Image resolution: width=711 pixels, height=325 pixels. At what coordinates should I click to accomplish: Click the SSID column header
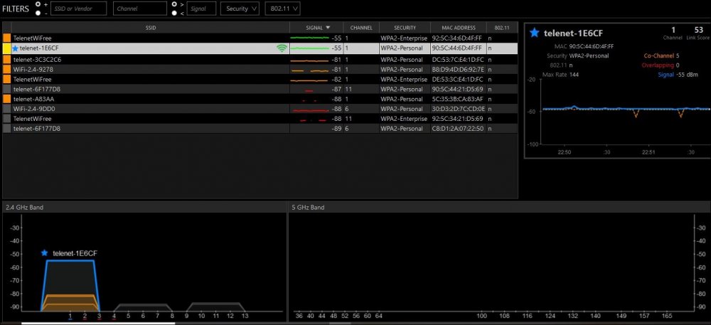click(x=150, y=27)
